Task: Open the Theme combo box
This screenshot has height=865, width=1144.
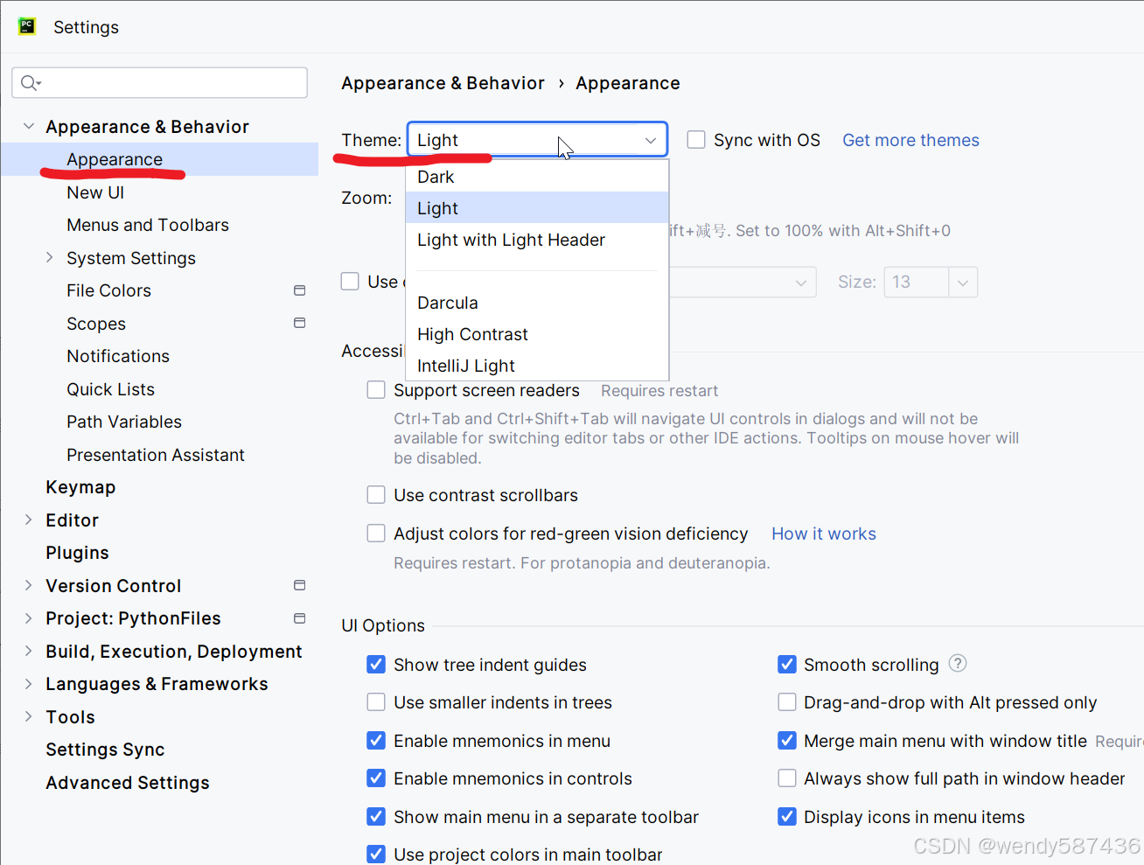Action: coord(537,140)
